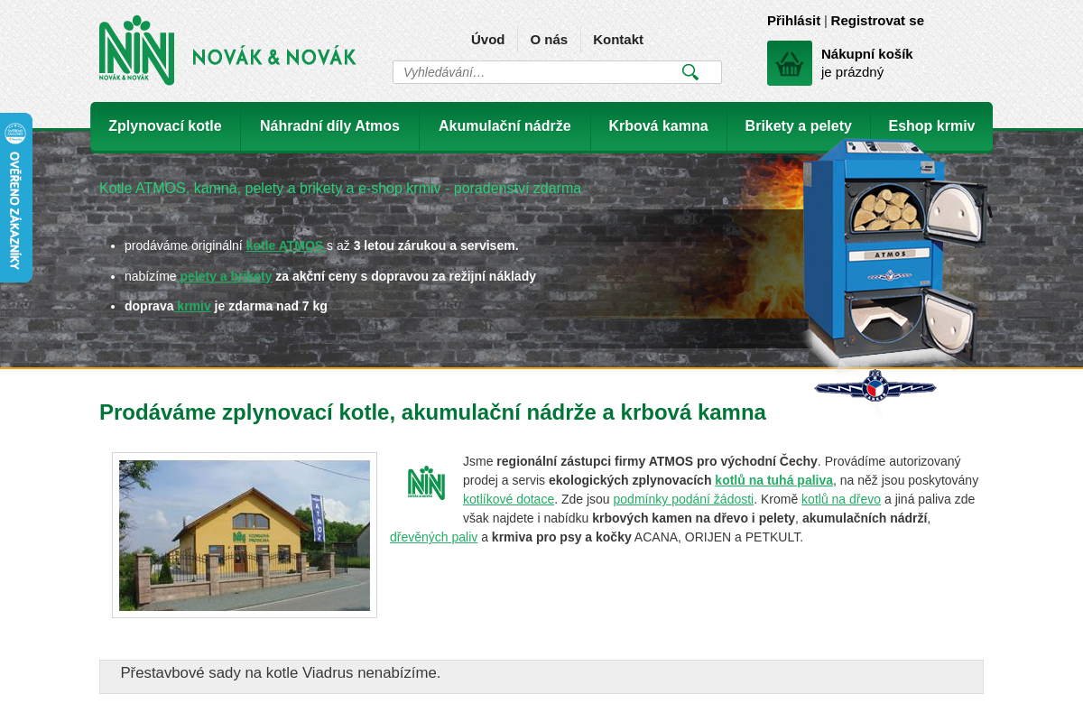Select the Zplynovací kotle menu tab

pos(165,125)
